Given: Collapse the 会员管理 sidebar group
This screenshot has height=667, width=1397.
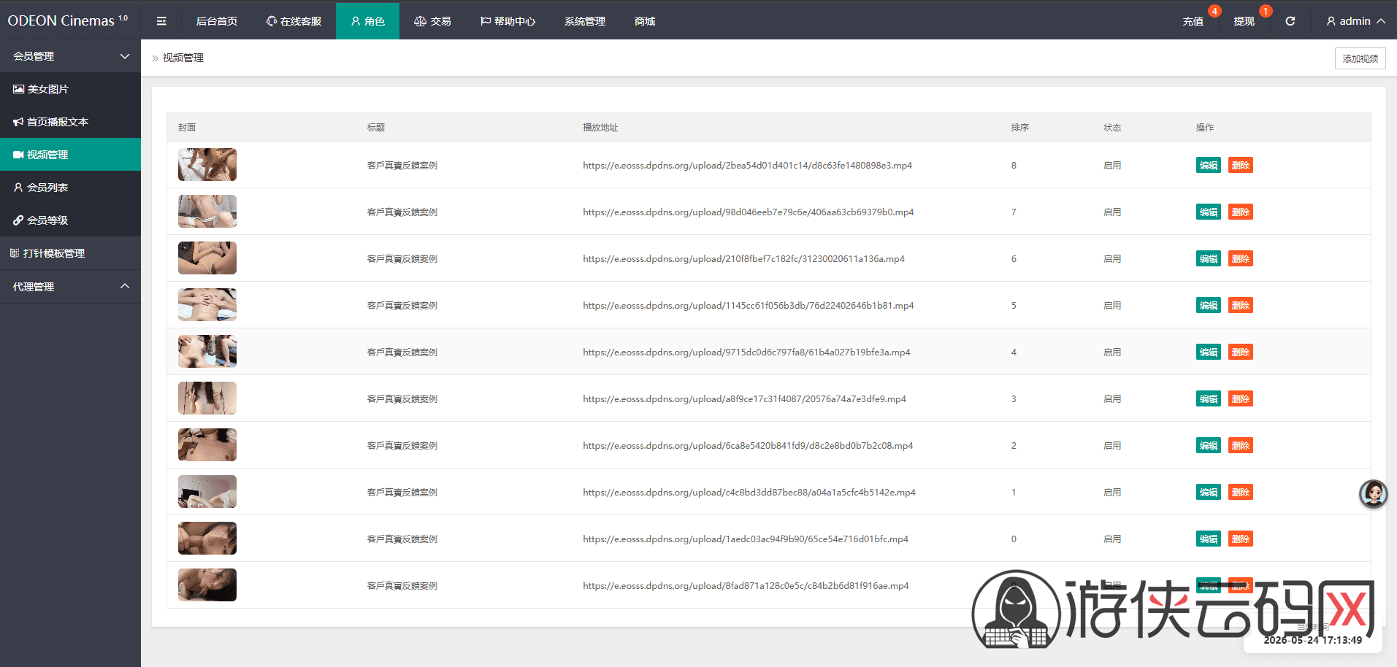Looking at the screenshot, I should tap(70, 56).
